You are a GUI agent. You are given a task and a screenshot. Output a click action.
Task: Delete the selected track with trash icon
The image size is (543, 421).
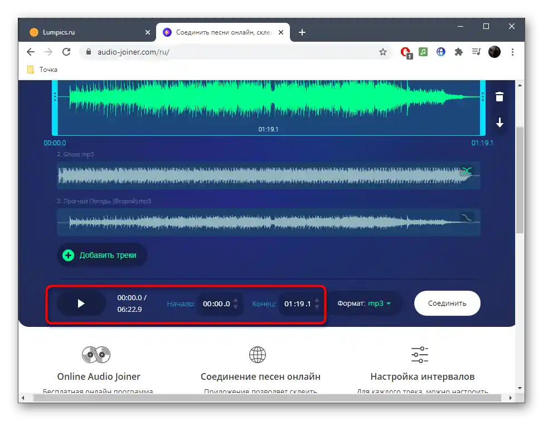[x=500, y=97]
